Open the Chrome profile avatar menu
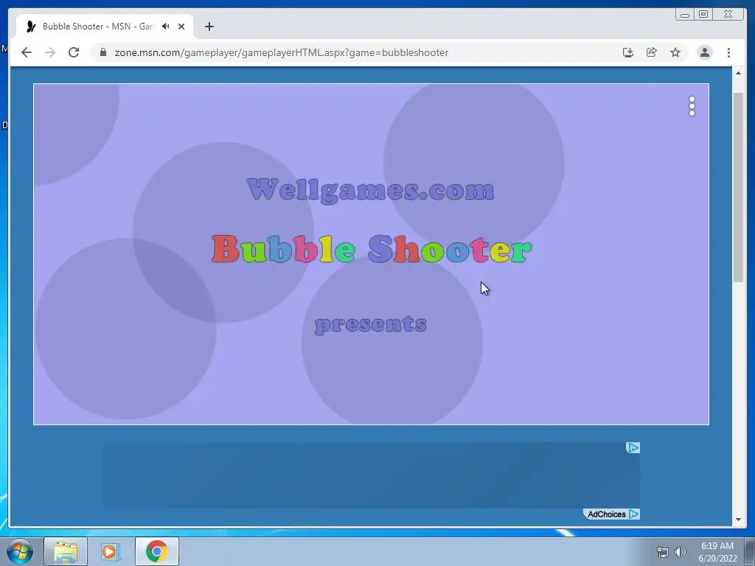The image size is (755, 566). (x=704, y=52)
